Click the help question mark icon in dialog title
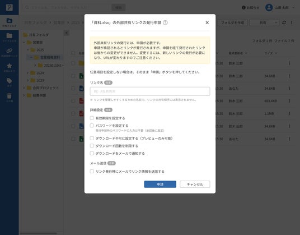 click(165, 22)
